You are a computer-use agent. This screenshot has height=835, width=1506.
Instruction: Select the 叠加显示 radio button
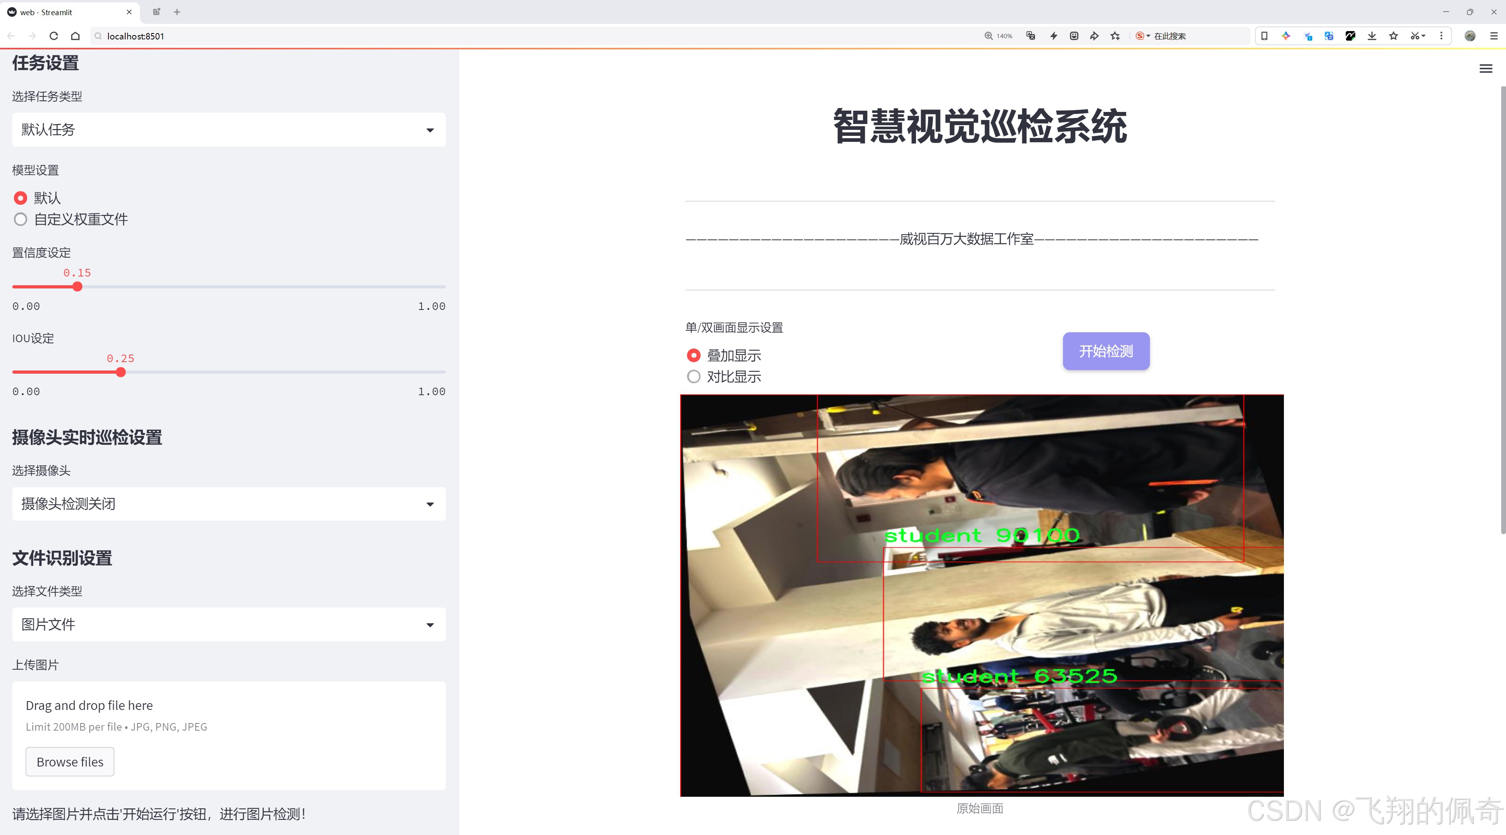tap(693, 355)
